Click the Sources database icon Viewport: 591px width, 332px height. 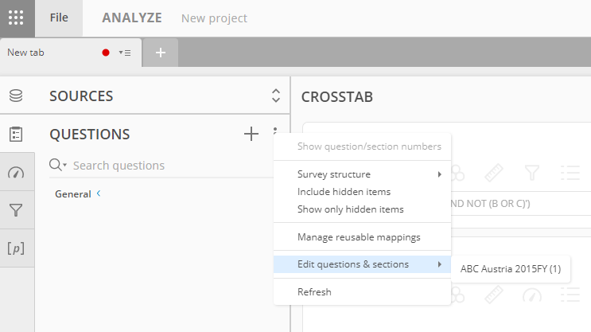point(16,96)
